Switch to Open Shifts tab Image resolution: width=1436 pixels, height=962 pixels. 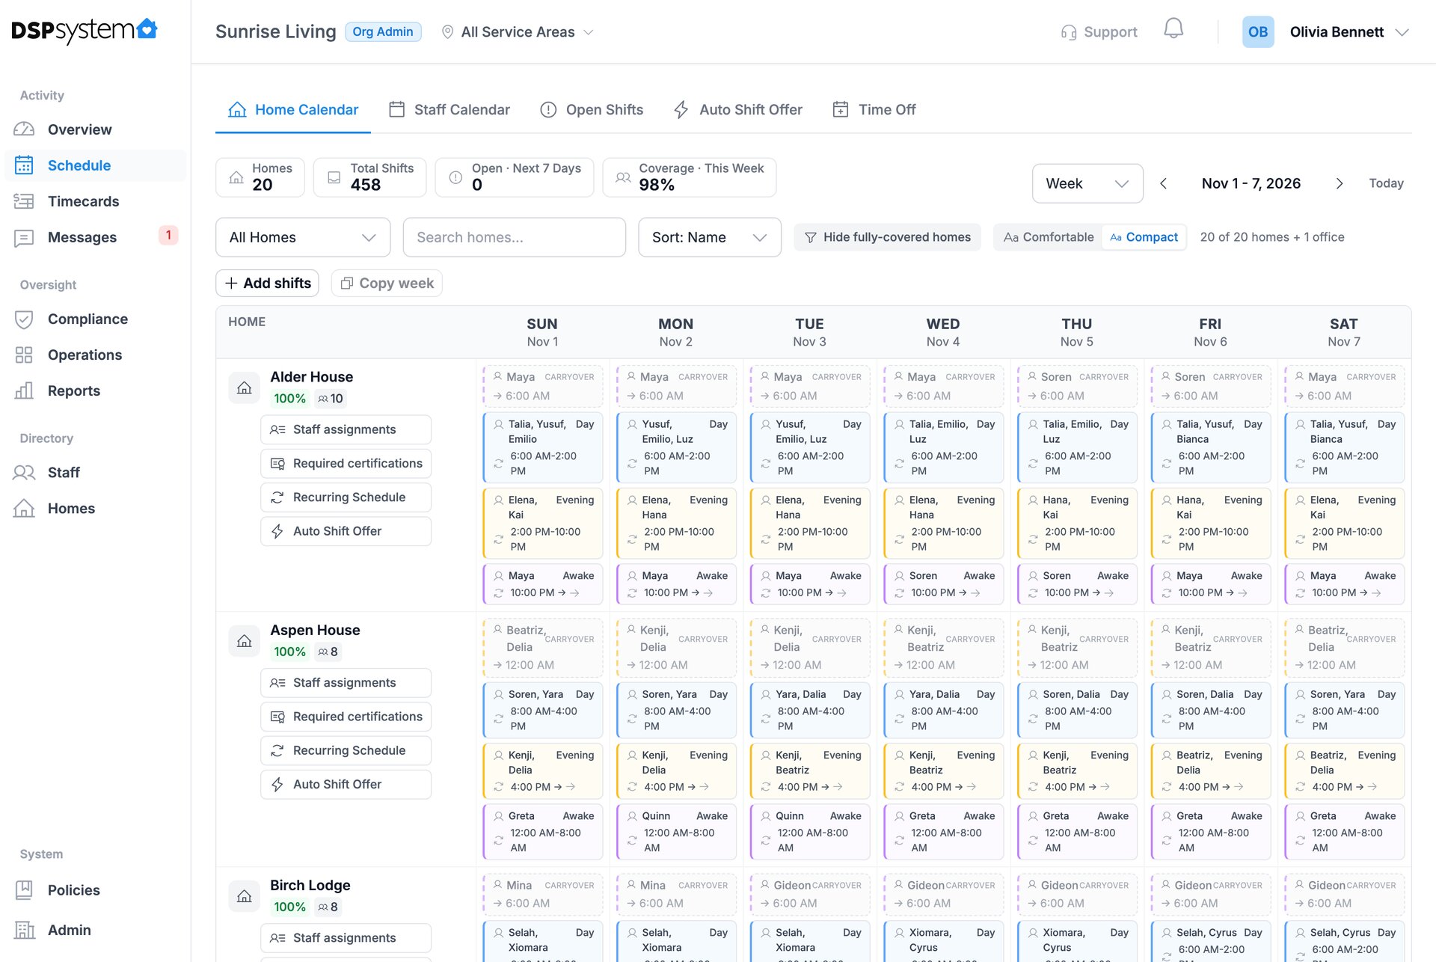pos(592,110)
